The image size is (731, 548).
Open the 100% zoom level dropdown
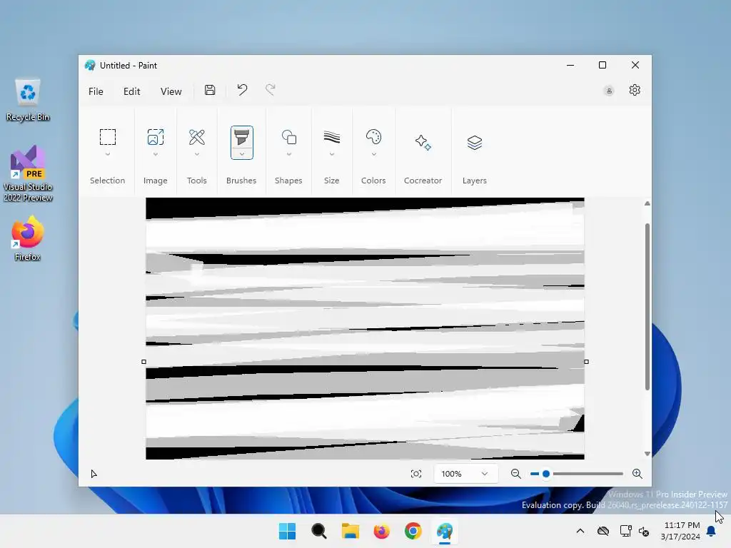(x=465, y=474)
